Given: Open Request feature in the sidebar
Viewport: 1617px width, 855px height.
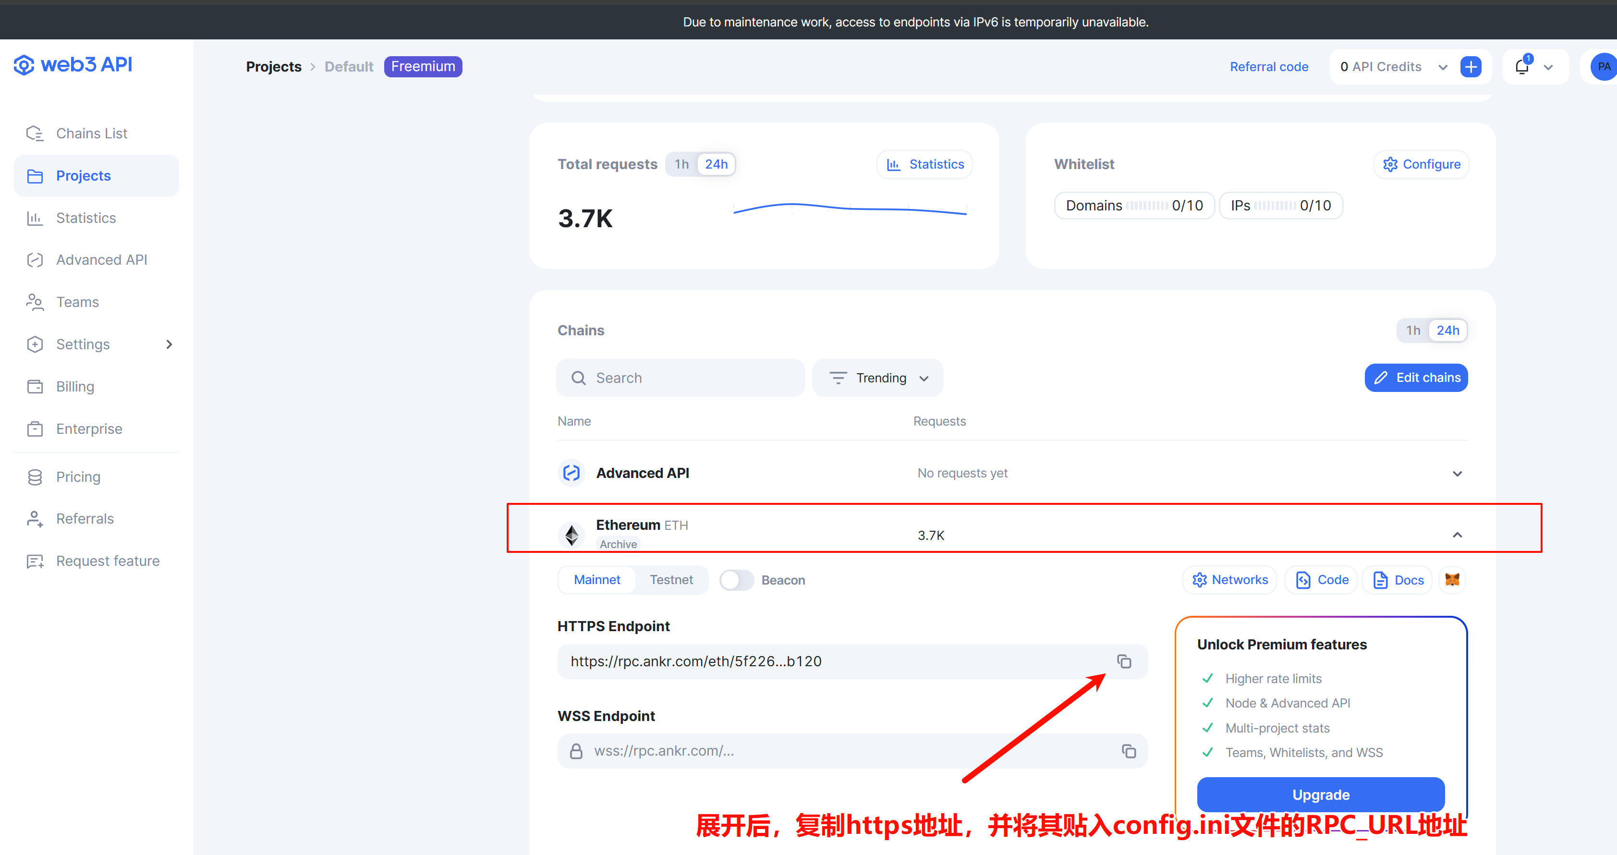Looking at the screenshot, I should pyautogui.click(x=108, y=561).
